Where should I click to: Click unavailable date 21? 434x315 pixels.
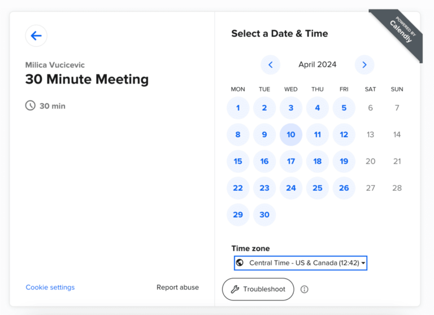tap(397, 161)
